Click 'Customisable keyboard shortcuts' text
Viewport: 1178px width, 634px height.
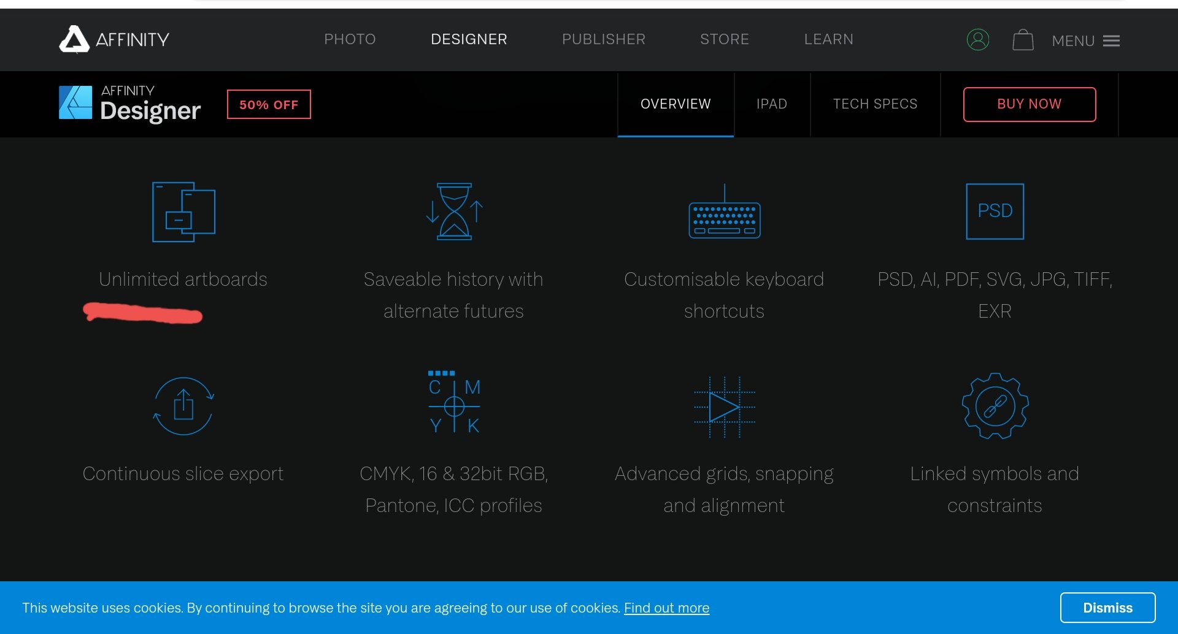pyautogui.click(x=725, y=296)
